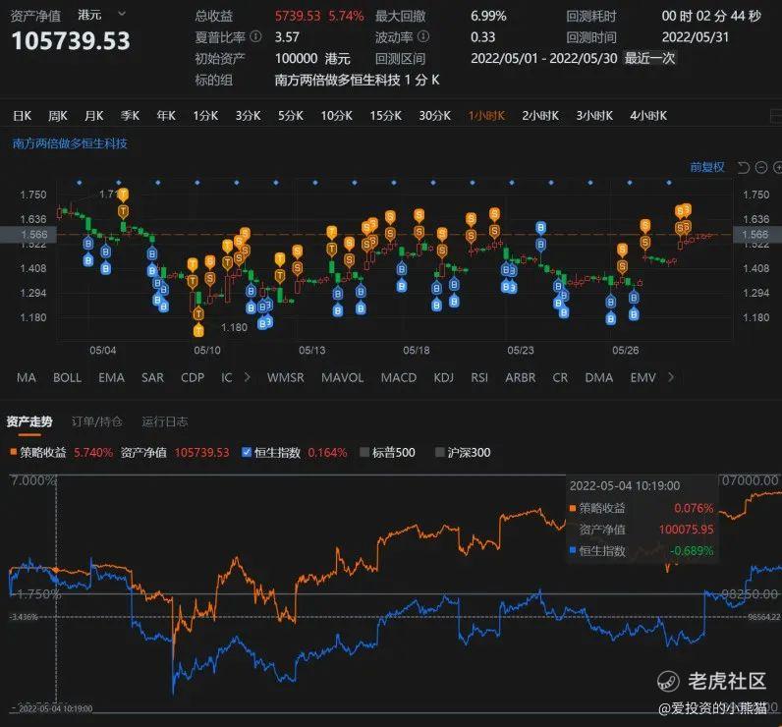Viewport: 782px width, 727px height.
Task: Select the 15分K timeframe
Action: [385, 116]
